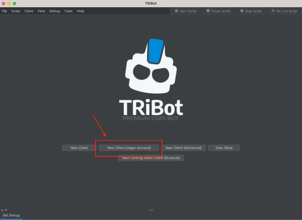Viewport: 302px width, 220px height.
Task: Close the TRiBot window
Action: coord(3,3)
